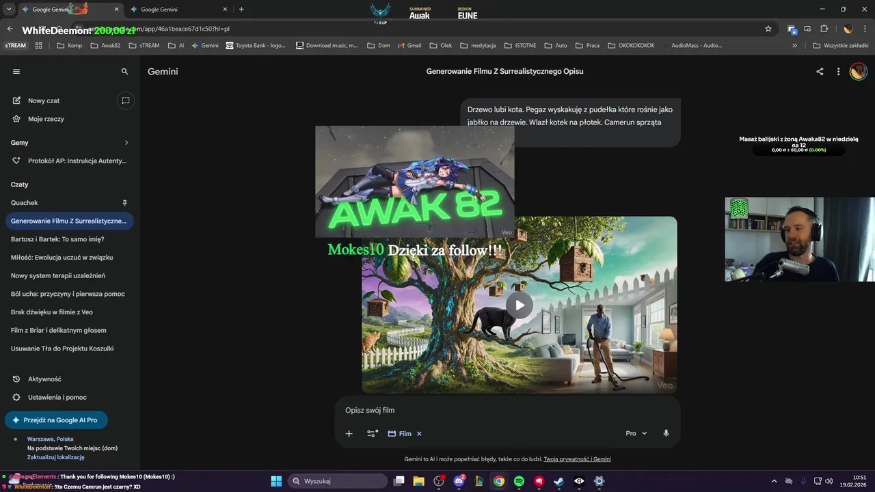Bookmark this page with the star icon
This screenshot has height=492, width=875.
tap(768, 29)
